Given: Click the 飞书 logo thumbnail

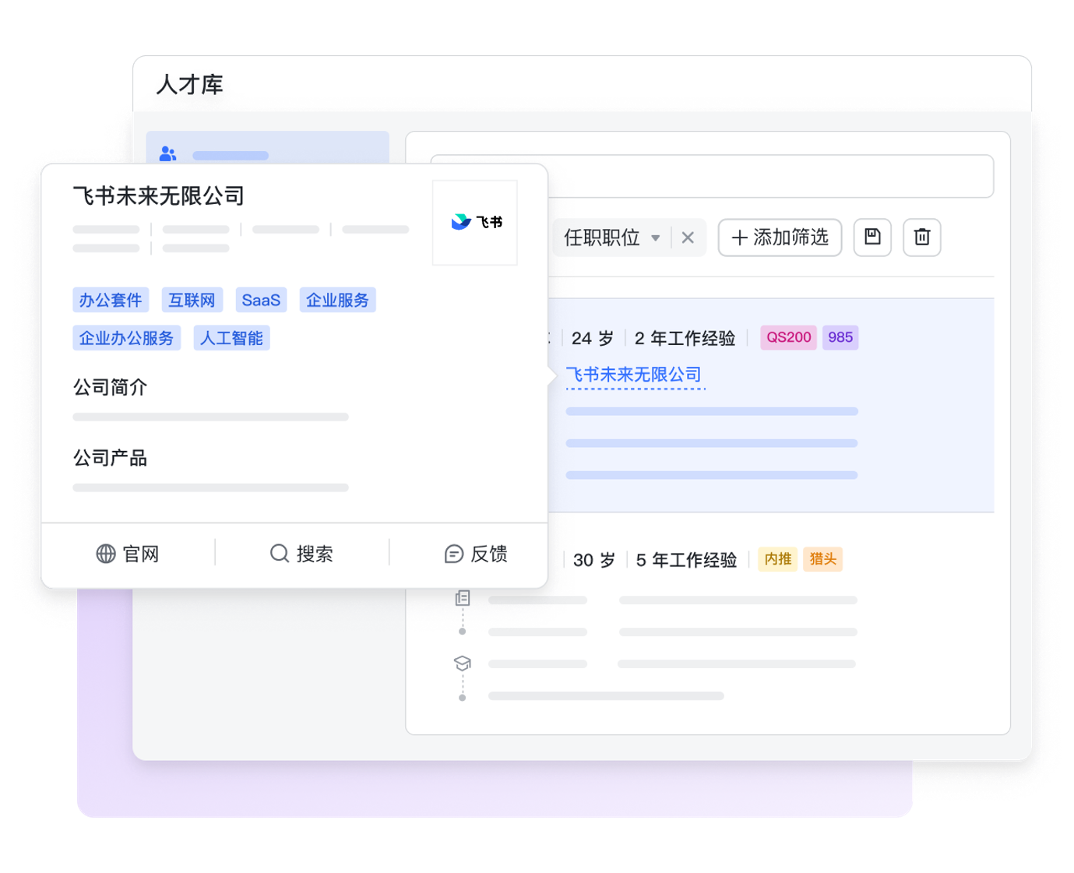Looking at the screenshot, I should point(475,223).
